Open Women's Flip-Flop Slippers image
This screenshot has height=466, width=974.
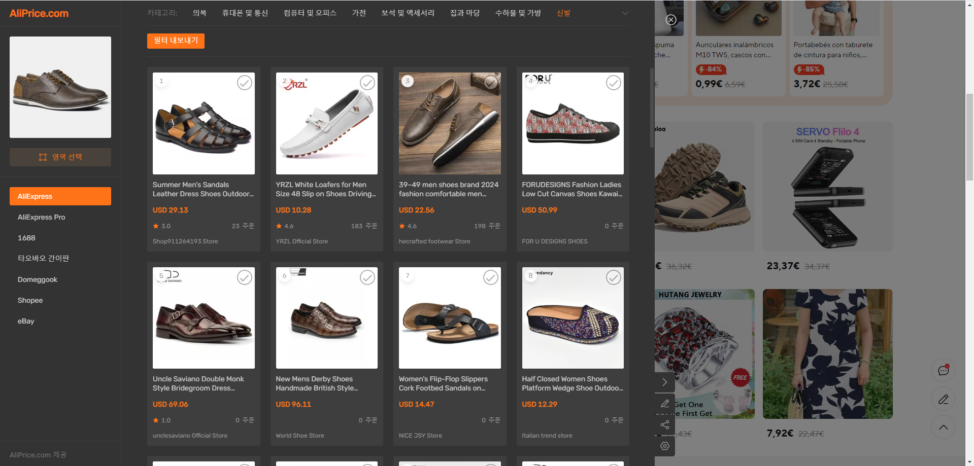point(450,318)
